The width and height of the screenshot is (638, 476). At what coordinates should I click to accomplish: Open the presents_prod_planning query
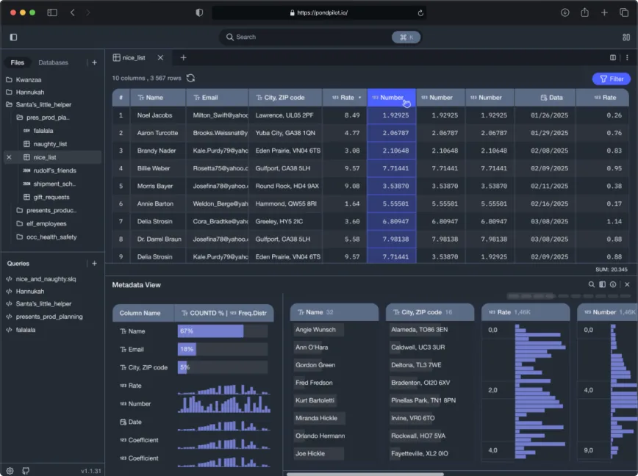pos(44,317)
